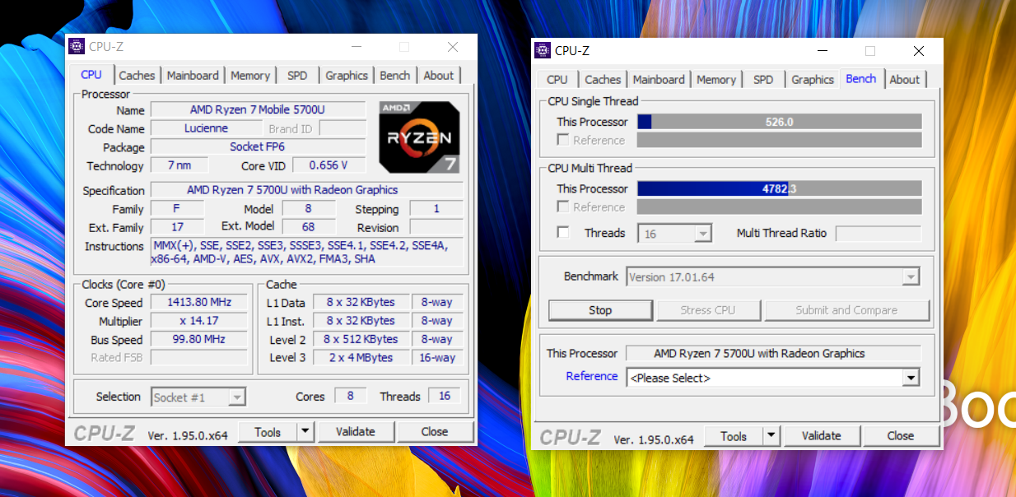Click the Package value Socket FP6
The width and height of the screenshot is (1016, 497).
(x=258, y=147)
